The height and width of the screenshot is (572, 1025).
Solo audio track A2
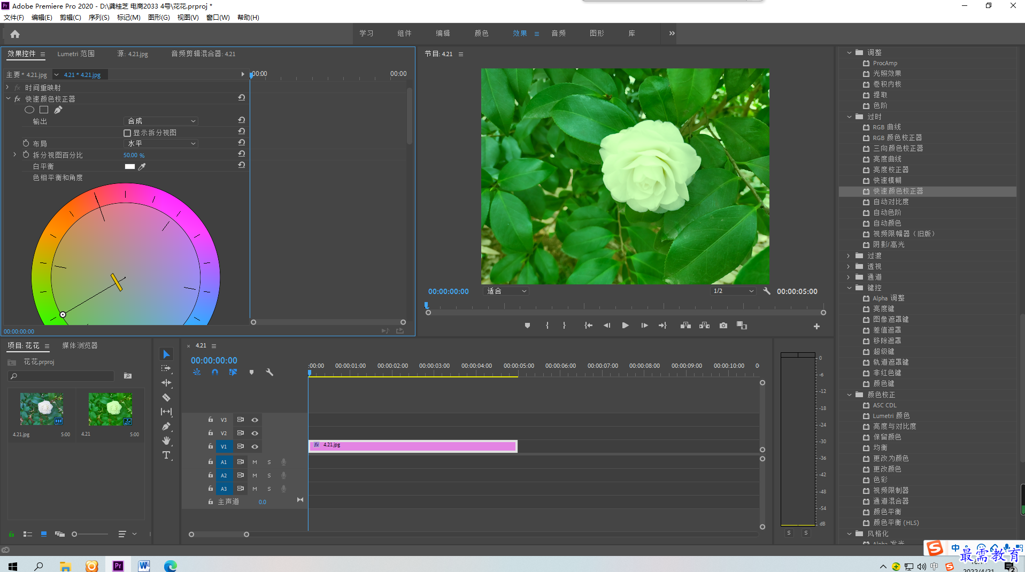(269, 476)
